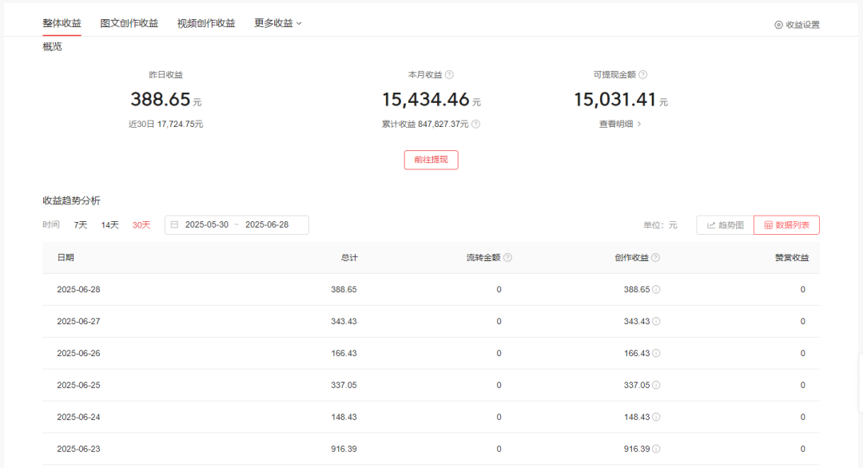This screenshot has width=863, height=468.
Task: Click the 2025-06-28 date cell
Action: click(x=78, y=289)
